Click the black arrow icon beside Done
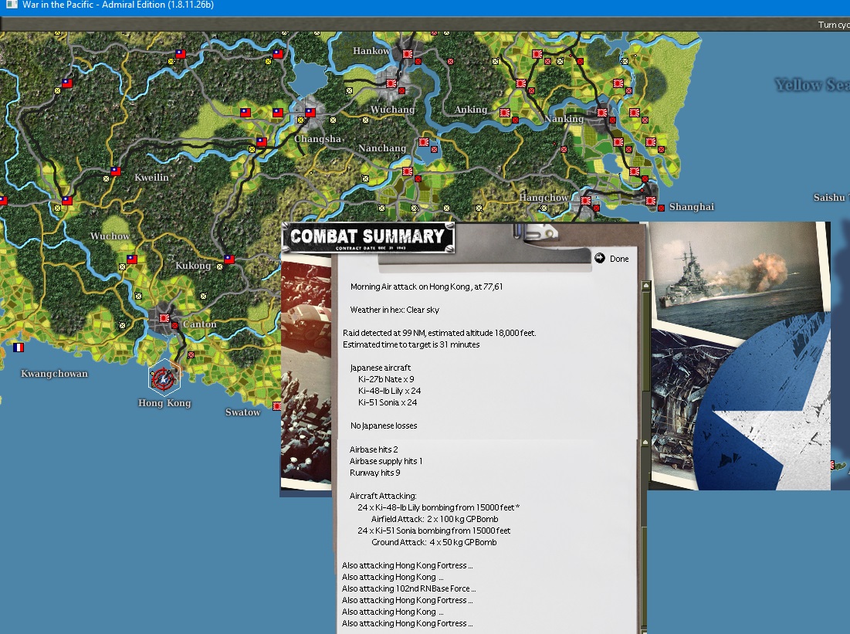The width and height of the screenshot is (850, 634). (x=600, y=258)
